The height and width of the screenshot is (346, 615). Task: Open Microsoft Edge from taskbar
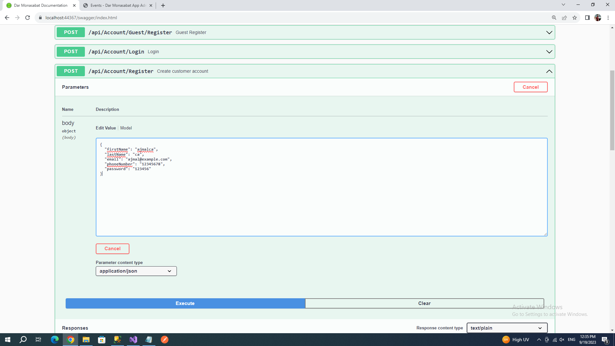[x=55, y=340]
